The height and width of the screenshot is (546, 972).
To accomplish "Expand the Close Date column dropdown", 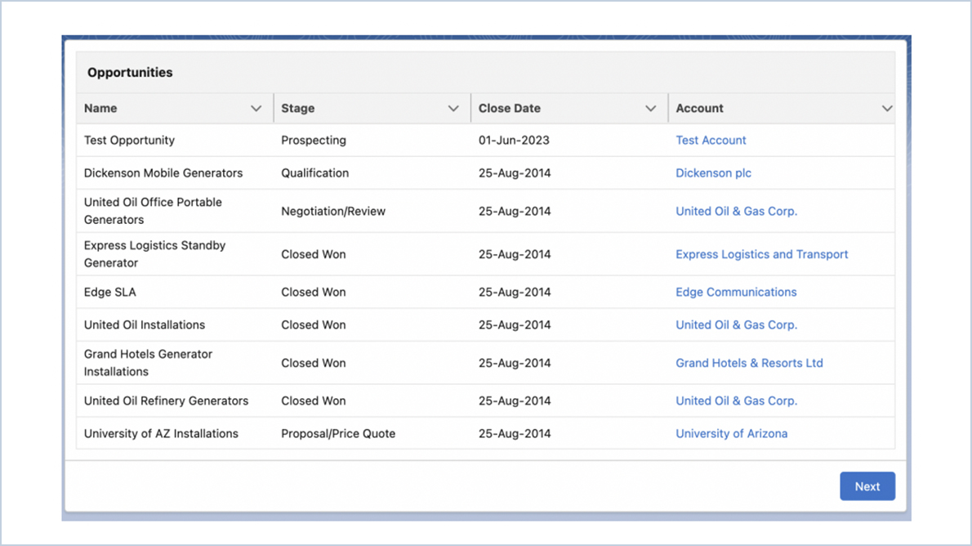I will 651,108.
